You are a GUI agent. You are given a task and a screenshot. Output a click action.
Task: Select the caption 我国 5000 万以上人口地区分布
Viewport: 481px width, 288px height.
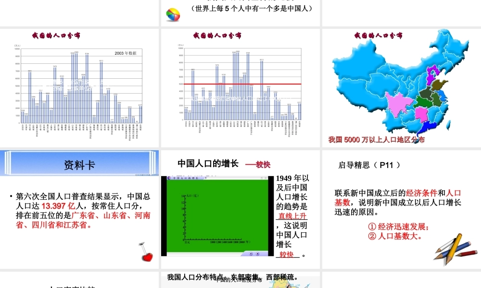click(x=377, y=140)
